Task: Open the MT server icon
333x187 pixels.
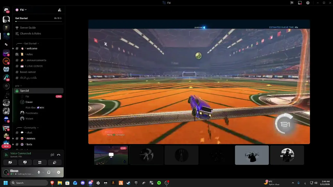Action: (6, 61)
